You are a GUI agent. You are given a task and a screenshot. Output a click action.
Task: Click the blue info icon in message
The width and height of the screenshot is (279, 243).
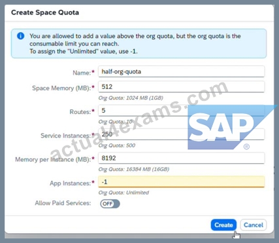pos(21,35)
